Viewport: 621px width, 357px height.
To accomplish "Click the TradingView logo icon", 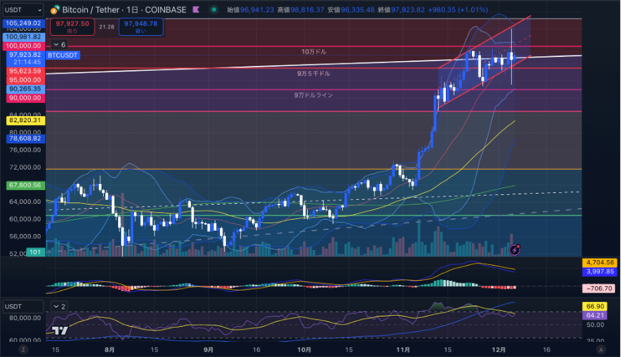I will tap(60, 331).
